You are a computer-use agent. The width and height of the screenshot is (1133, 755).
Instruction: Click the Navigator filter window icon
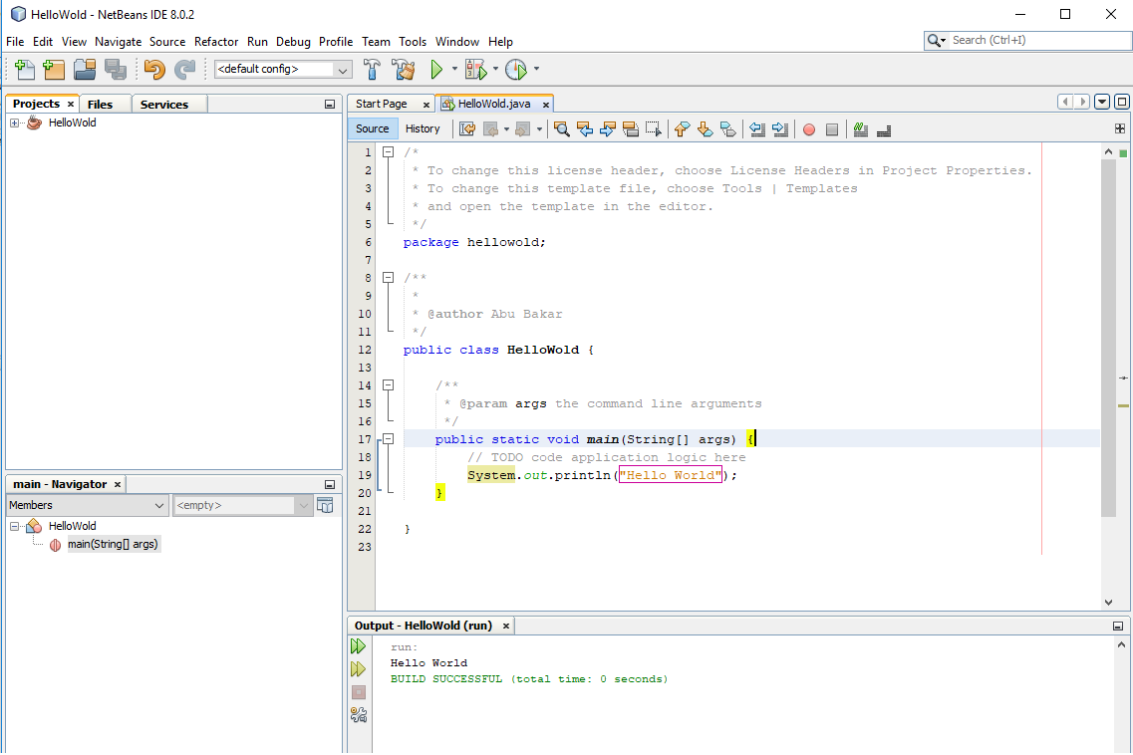325,505
